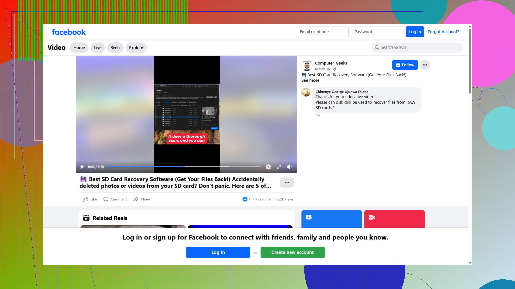Viewport: 515px width, 289px height.
Task: Share the video
Action: (x=141, y=199)
